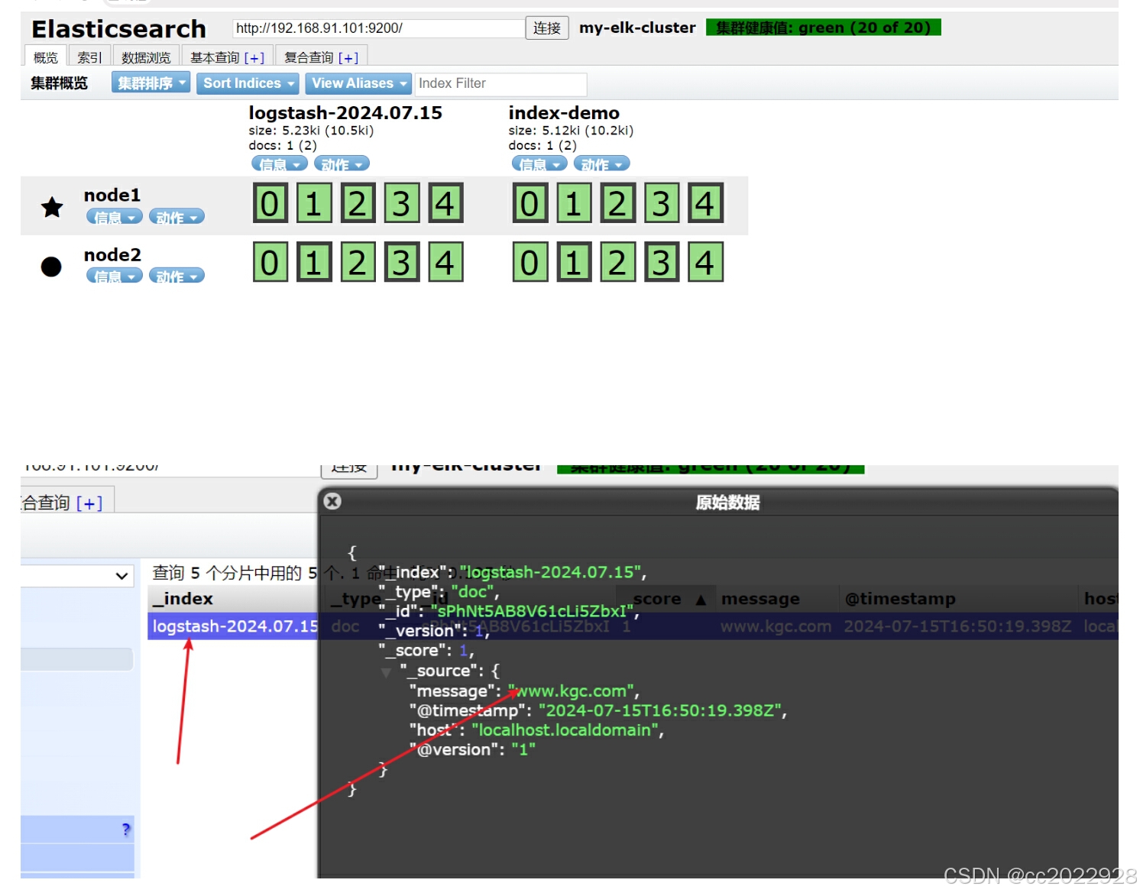Open the 基本查询 tab
1140x896 pixels.
[215, 57]
